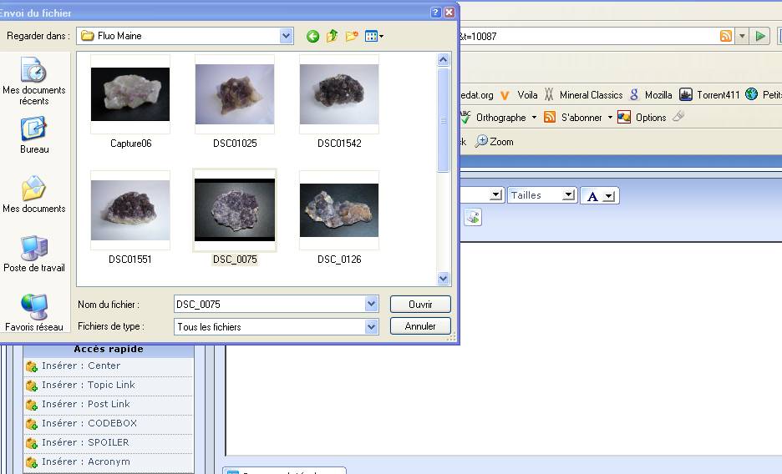Click the green Go arrow button
782x474 pixels.
pos(760,36)
